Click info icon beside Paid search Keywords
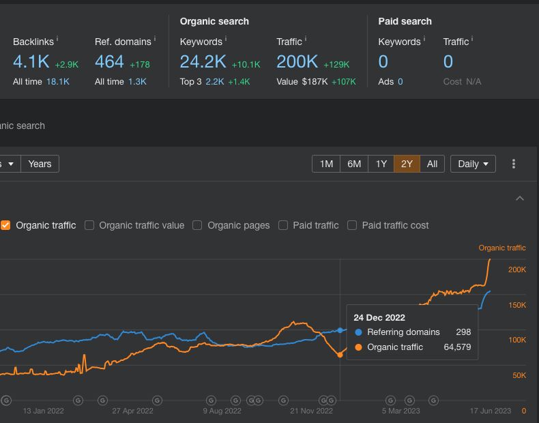The width and height of the screenshot is (539, 423). coord(424,39)
